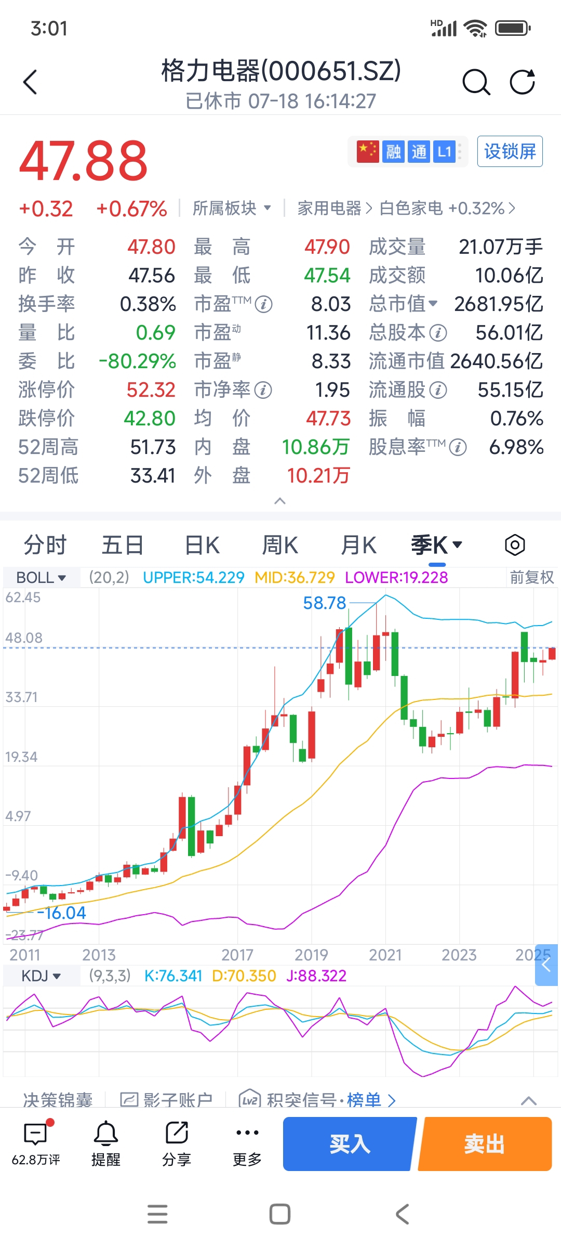The image size is (561, 1248).
Task: Tap the back arrow at top left
Action: [x=30, y=82]
